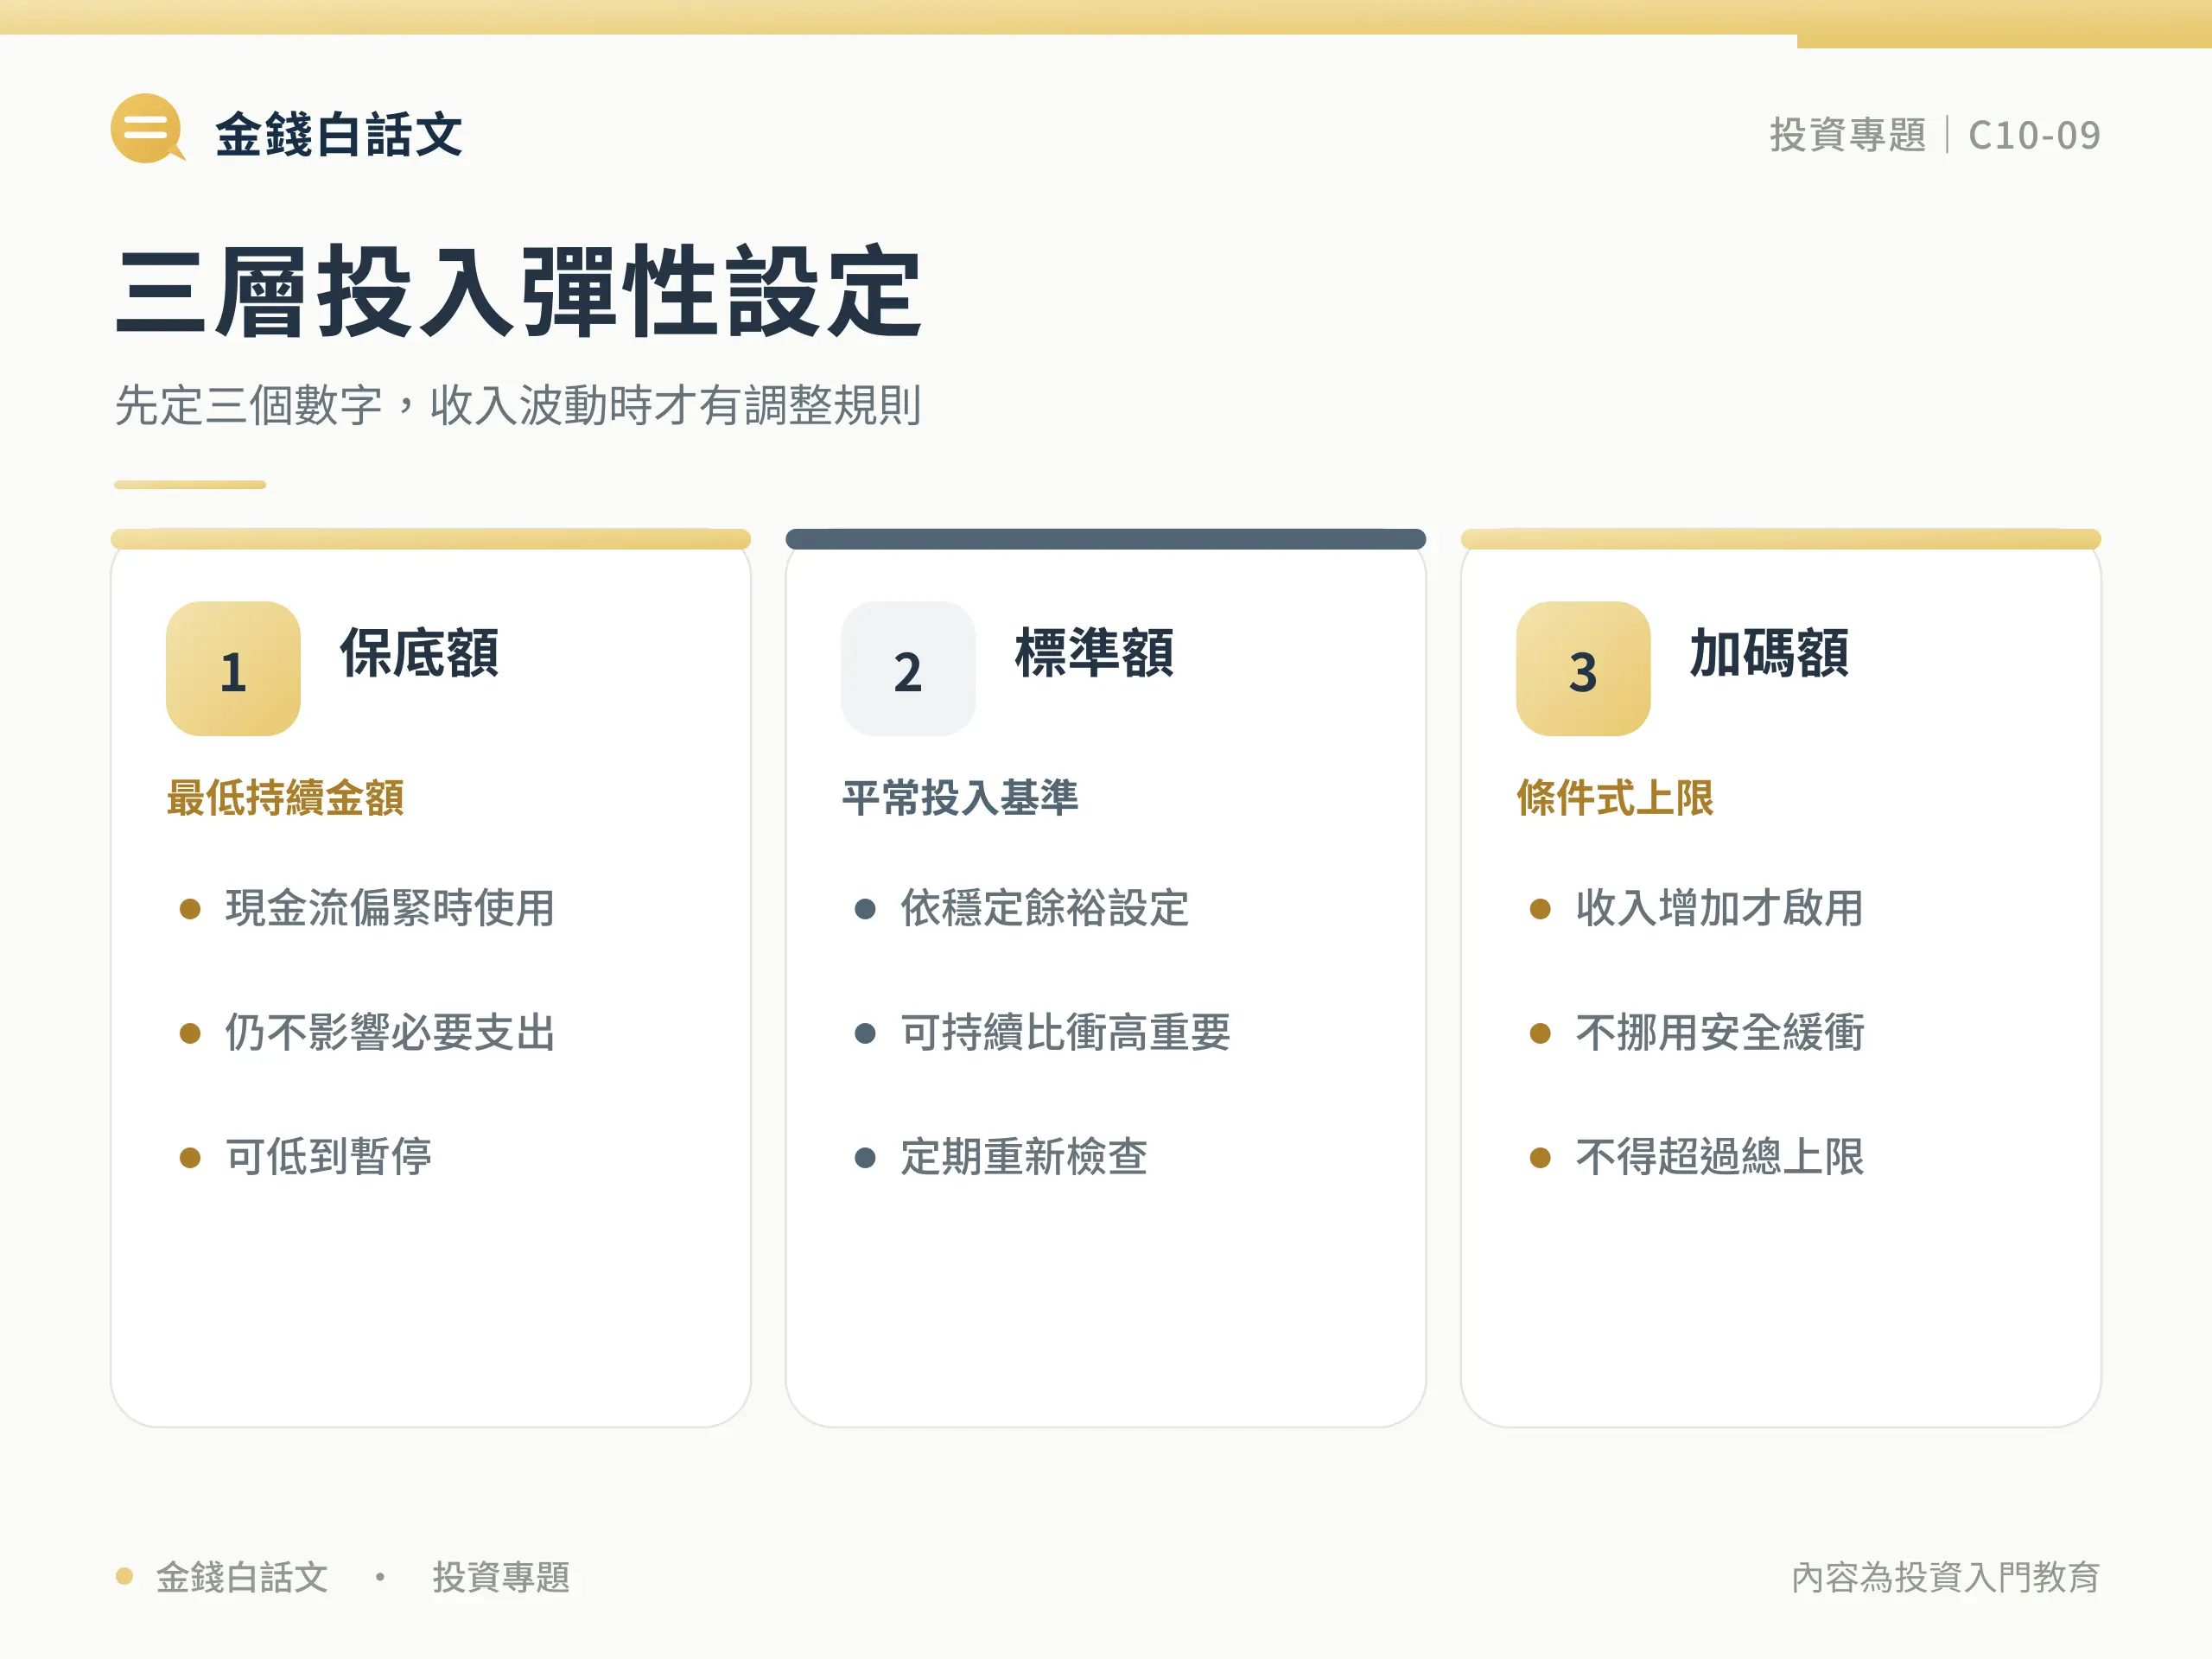The image size is (2212, 1659).
Task: Click the 金錢白話文 speech bubble logo icon
Action: tap(148, 128)
